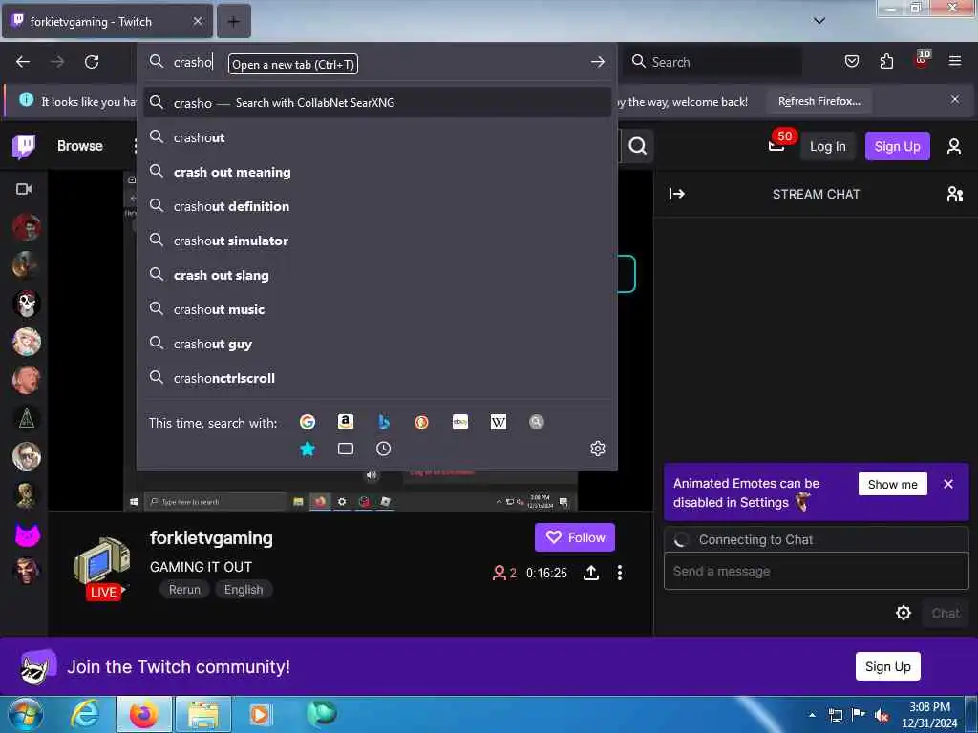Click the followed channels camera icon in sidebar
978x733 pixels.
[x=24, y=189]
